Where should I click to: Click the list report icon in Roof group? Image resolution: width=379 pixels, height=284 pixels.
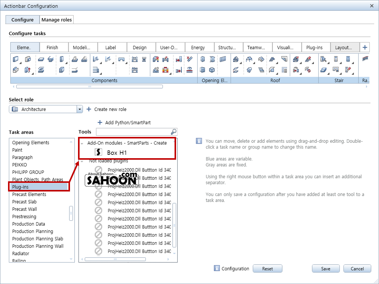point(285,70)
